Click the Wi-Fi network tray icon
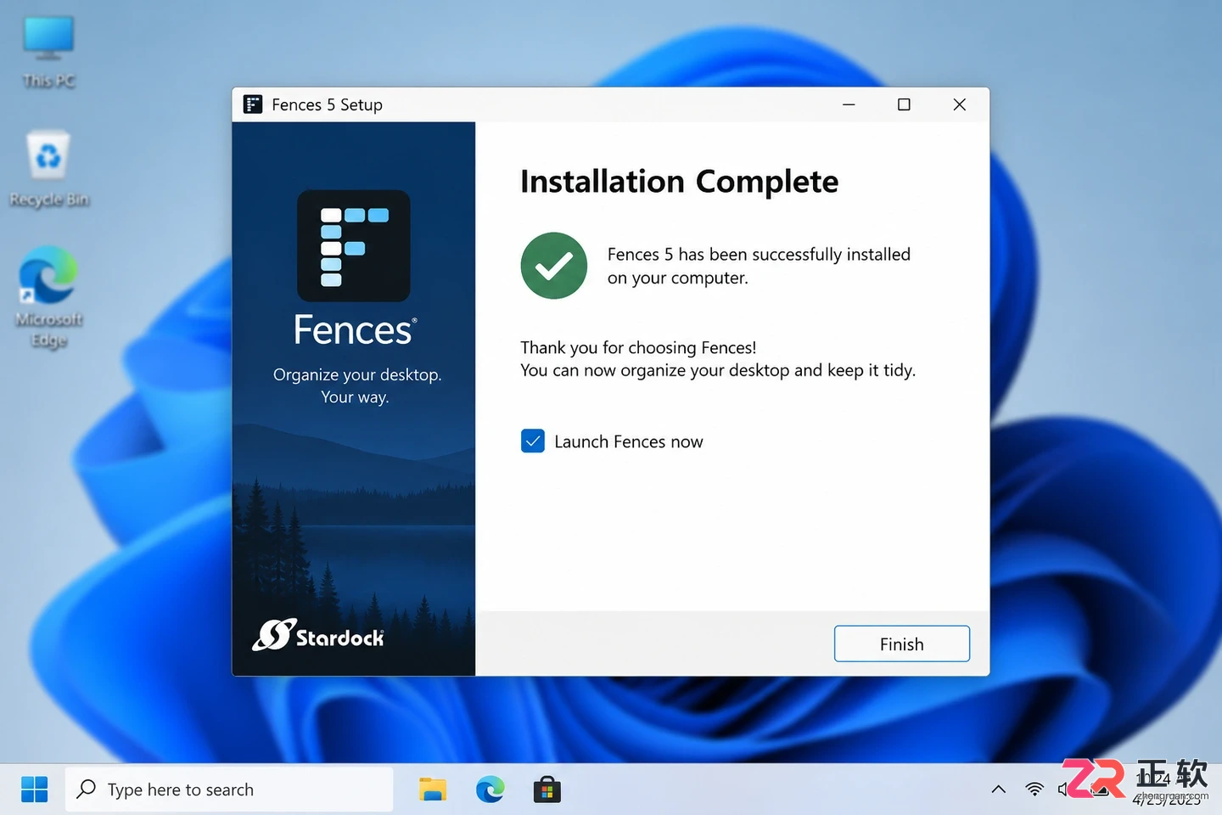This screenshot has height=815, width=1222. (x=1034, y=790)
